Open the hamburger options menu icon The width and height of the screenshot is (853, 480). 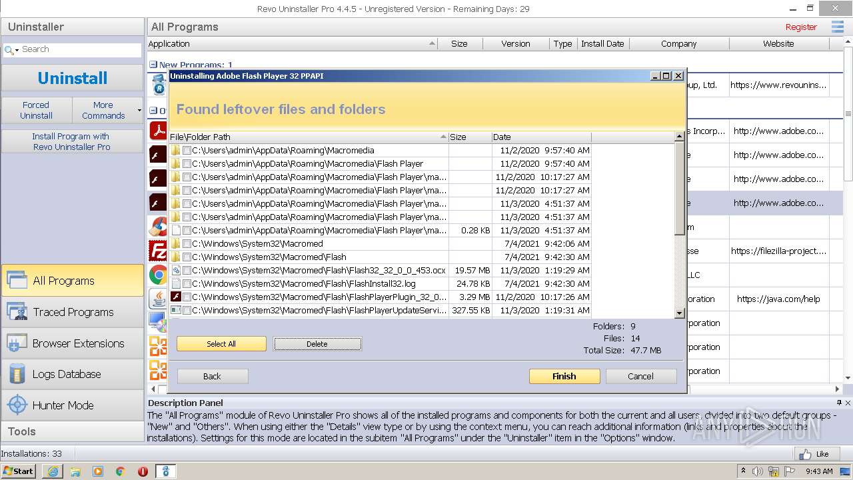click(x=837, y=27)
